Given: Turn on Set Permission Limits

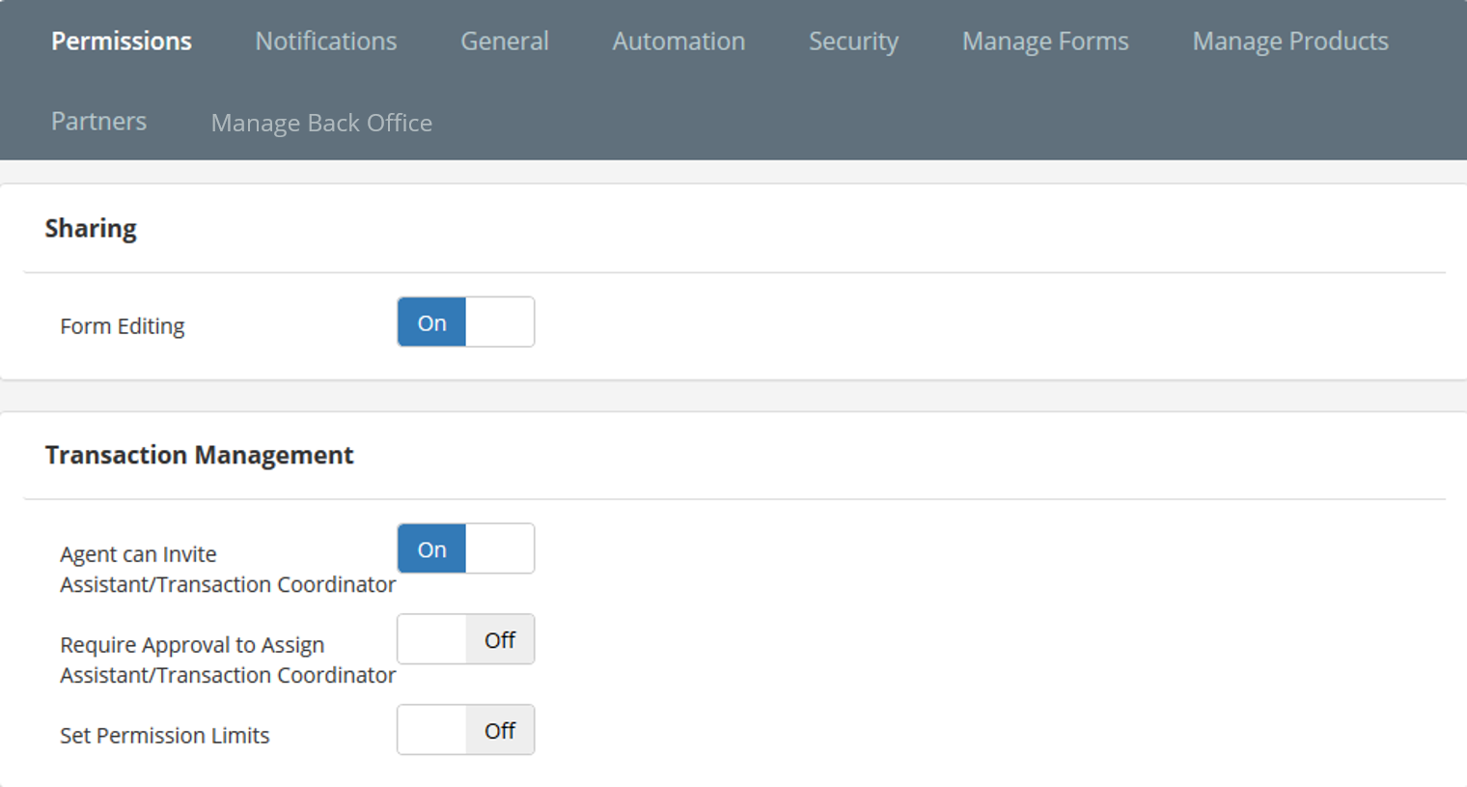Looking at the screenshot, I should pyautogui.click(x=465, y=730).
